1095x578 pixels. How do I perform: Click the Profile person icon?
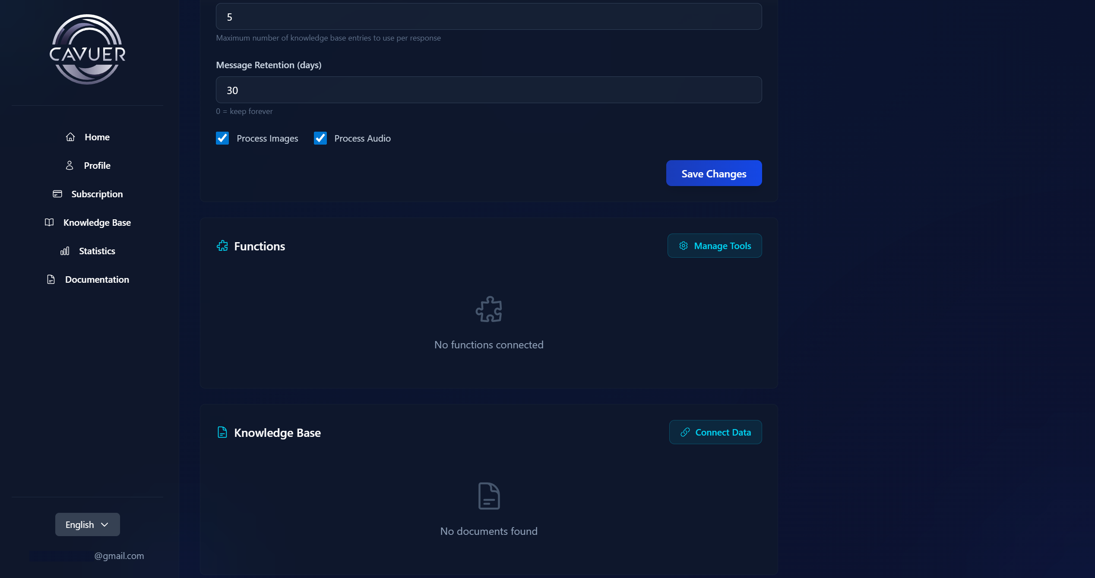click(70, 165)
